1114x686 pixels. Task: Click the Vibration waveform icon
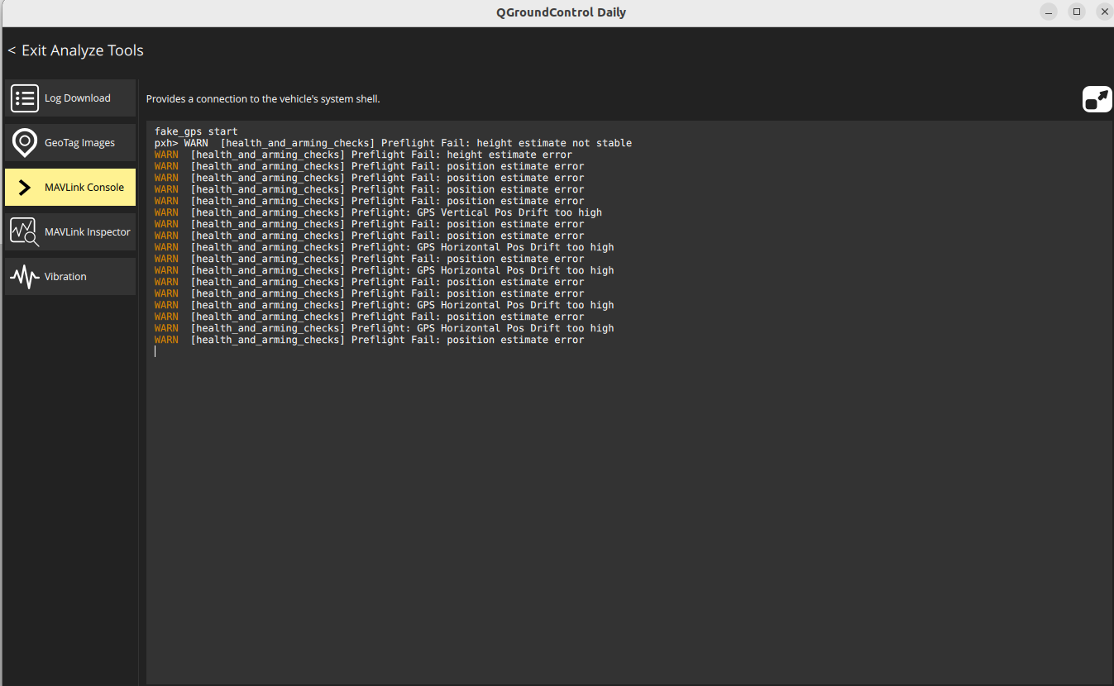pyautogui.click(x=25, y=277)
